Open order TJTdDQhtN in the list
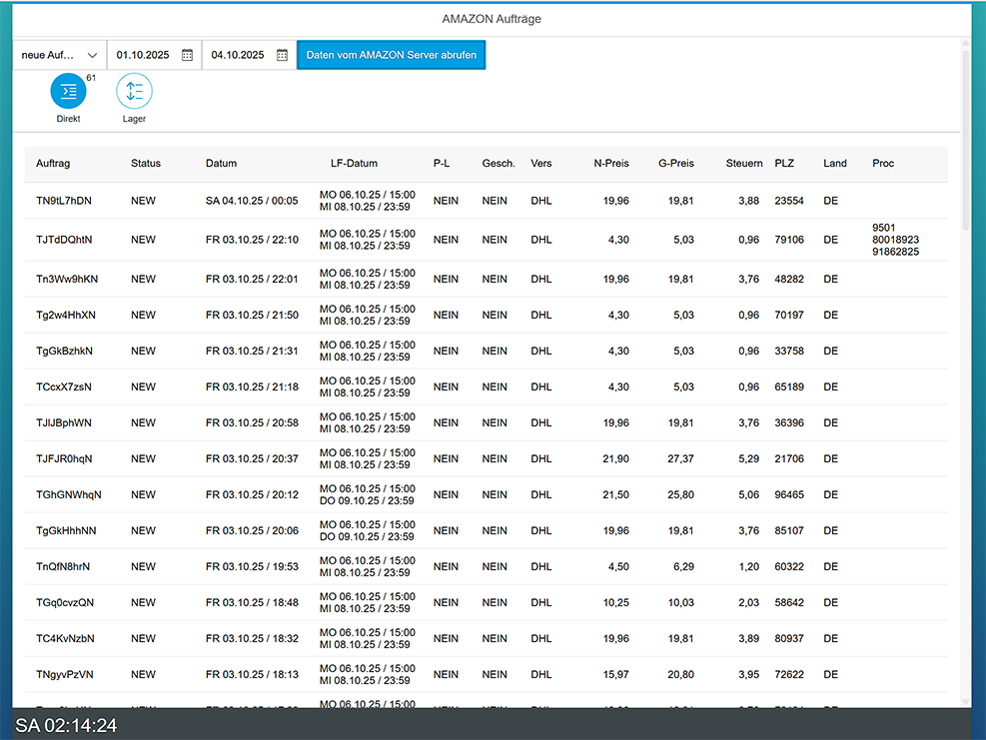Viewport: 986px width, 740px height. (64, 240)
